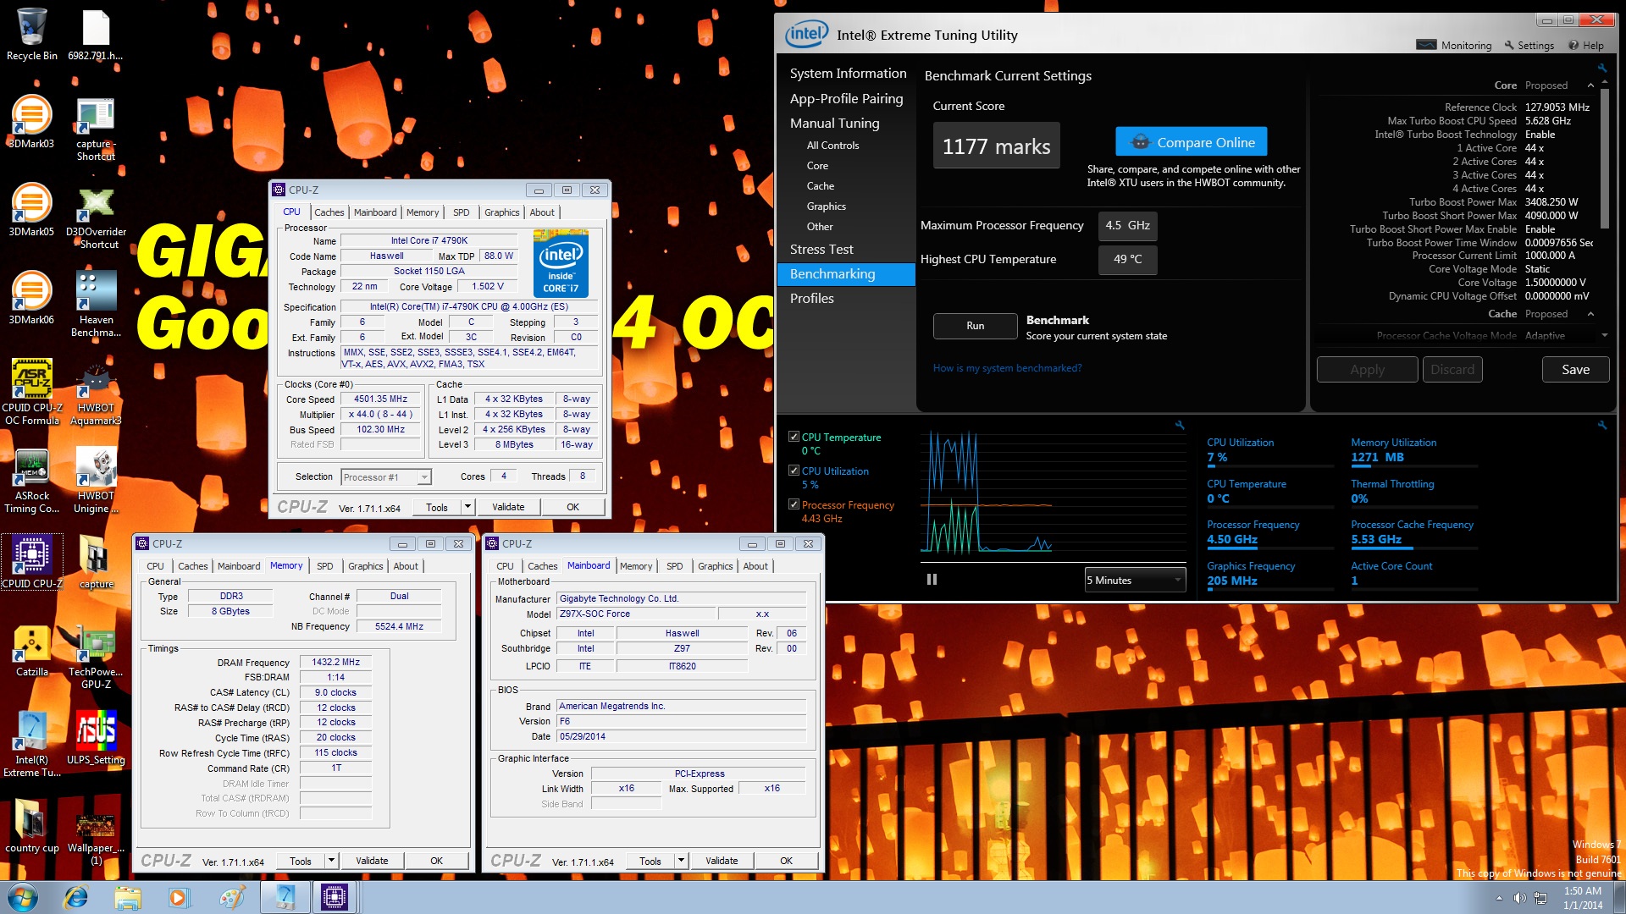Open the 3DMark06 desktop shortcut
Screen dimensions: 1626x914
pos(32,298)
